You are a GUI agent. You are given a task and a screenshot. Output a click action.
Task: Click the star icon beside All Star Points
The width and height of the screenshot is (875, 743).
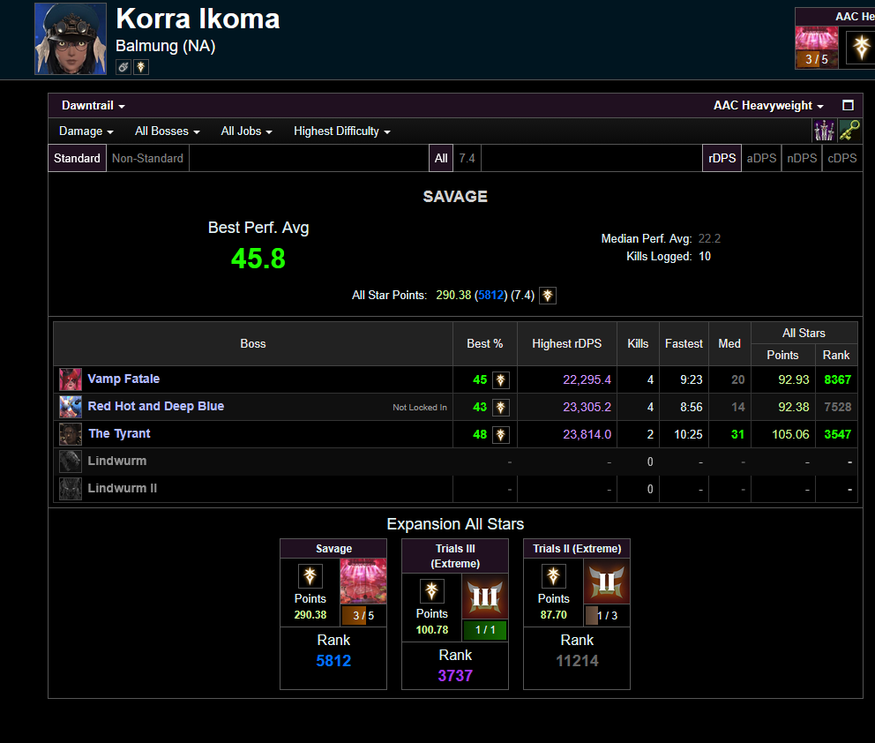[x=548, y=296]
